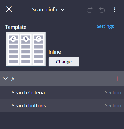Click the Change template button
The height and width of the screenshot is (129, 124).
tap(64, 62)
